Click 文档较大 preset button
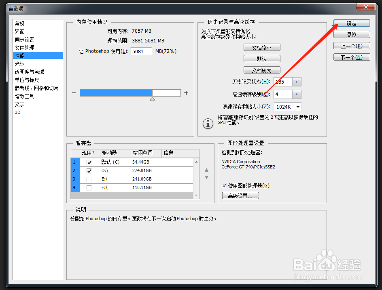Viewport: 382px width, 290px height. tap(262, 70)
